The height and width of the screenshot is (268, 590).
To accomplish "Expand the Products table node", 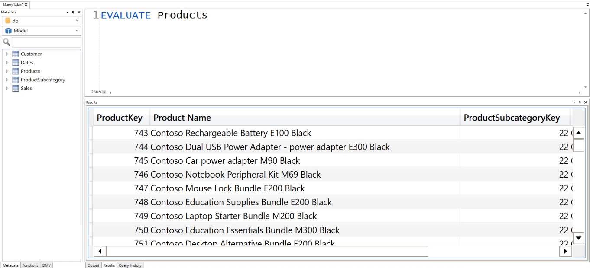I will point(7,71).
